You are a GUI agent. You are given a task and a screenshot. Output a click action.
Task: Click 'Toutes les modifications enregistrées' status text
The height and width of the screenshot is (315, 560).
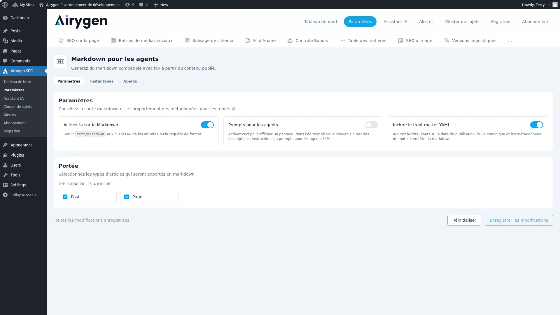(91, 220)
